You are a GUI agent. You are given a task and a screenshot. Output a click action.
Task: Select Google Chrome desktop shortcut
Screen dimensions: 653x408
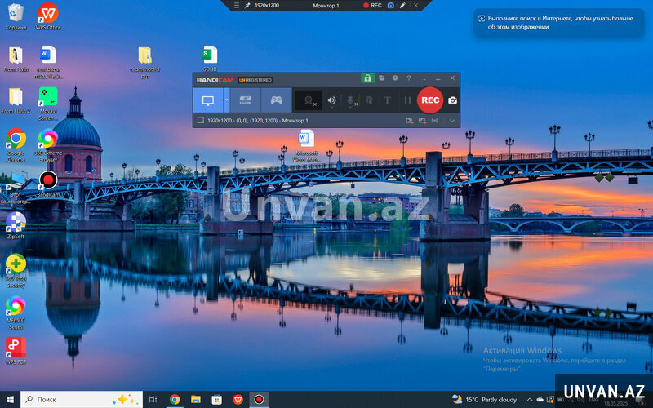[16, 145]
